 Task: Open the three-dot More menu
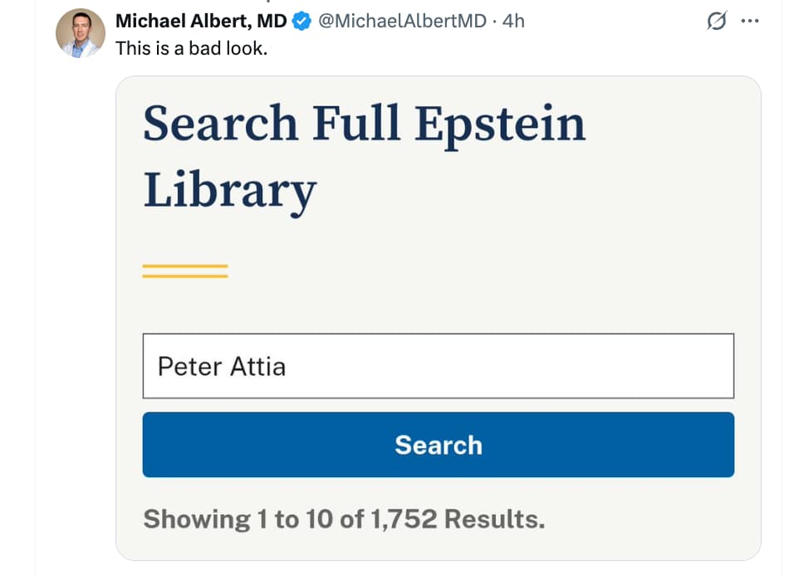(750, 22)
